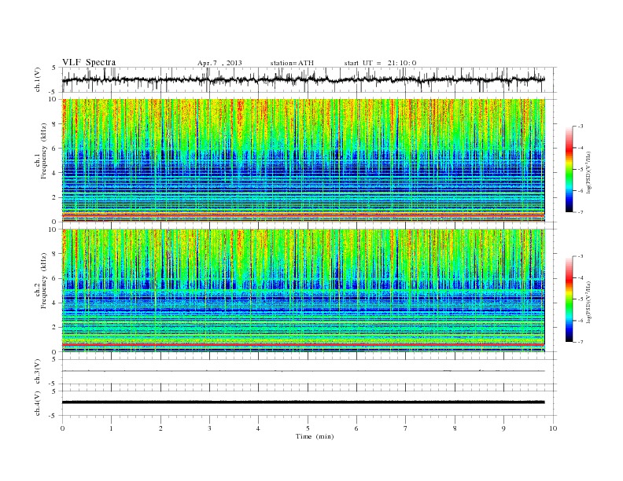
Task: Click the "5" tick label on time axis
Action: click(308, 428)
